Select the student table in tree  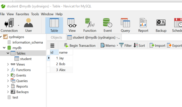point(26,59)
